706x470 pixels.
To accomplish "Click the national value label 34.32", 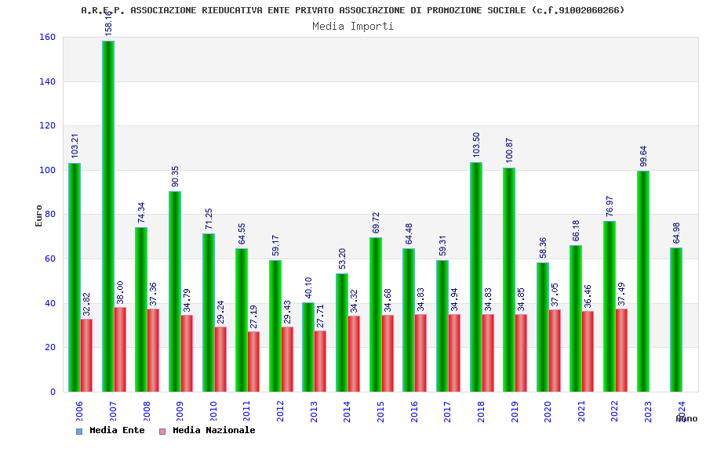I will (354, 302).
